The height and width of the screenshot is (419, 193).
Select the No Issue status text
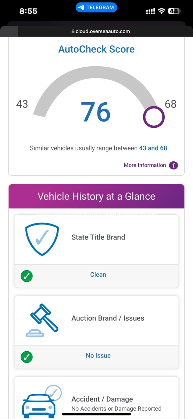(x=98, y=356)
